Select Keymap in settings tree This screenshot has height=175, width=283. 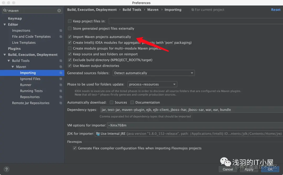pos(15,19)
